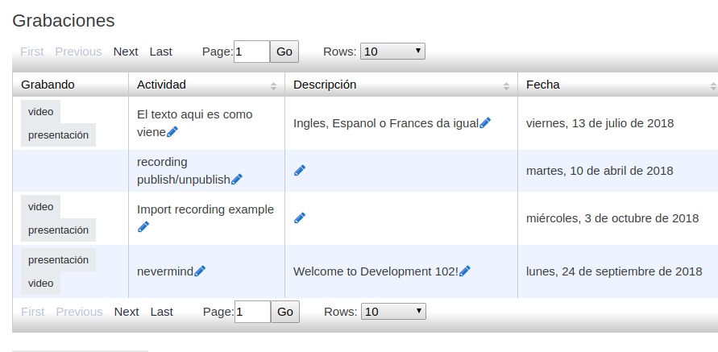This screenshot has width=718, height=352.
Task: Open the bottom Rows dropdown
Action: (393, 311)
